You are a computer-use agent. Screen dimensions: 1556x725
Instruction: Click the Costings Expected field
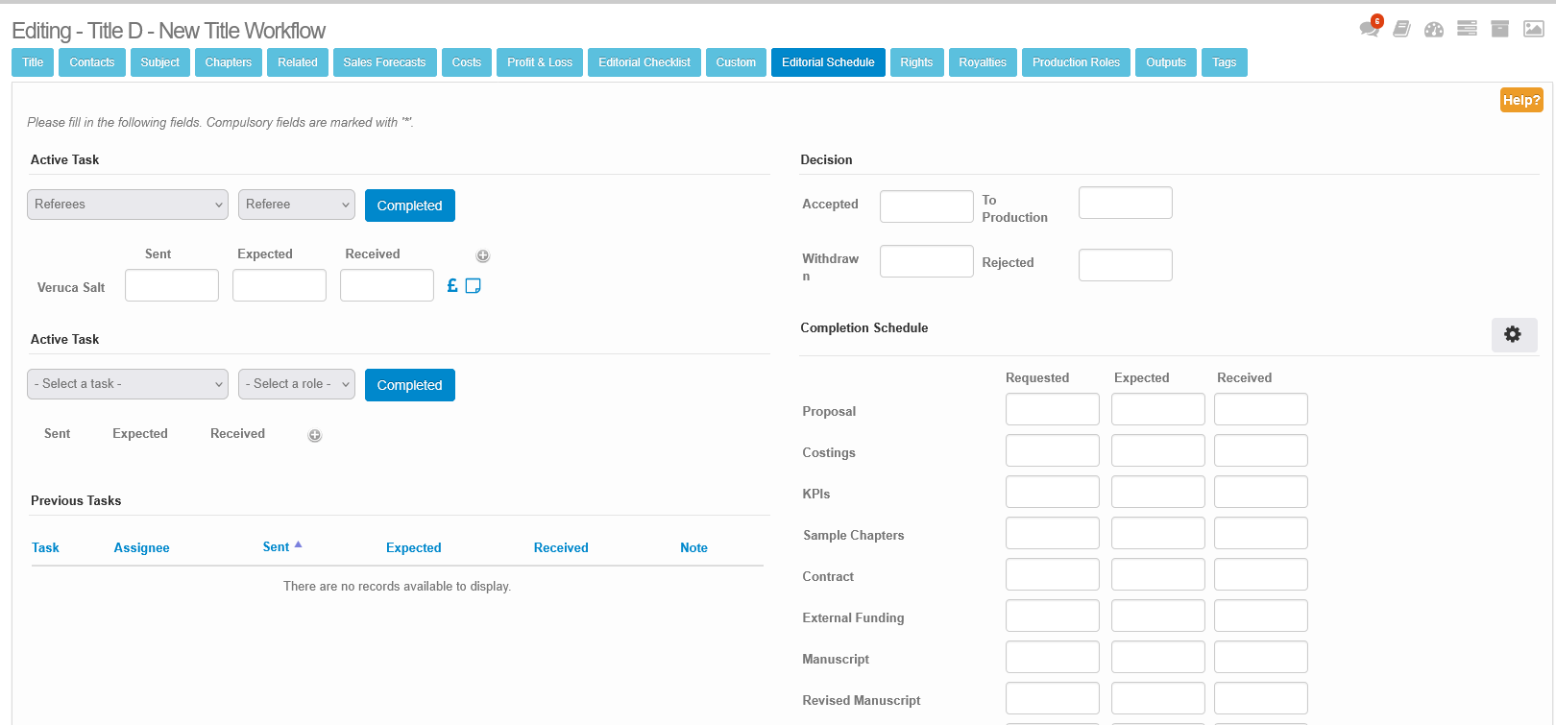click(1158, 450)
